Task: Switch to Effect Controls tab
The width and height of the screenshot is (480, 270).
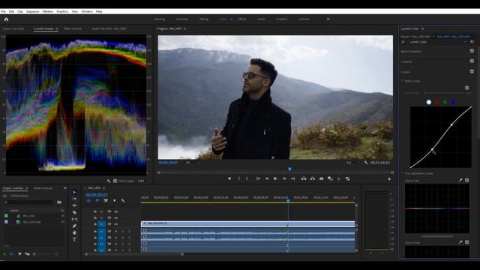Action: (x=73, y=28)
